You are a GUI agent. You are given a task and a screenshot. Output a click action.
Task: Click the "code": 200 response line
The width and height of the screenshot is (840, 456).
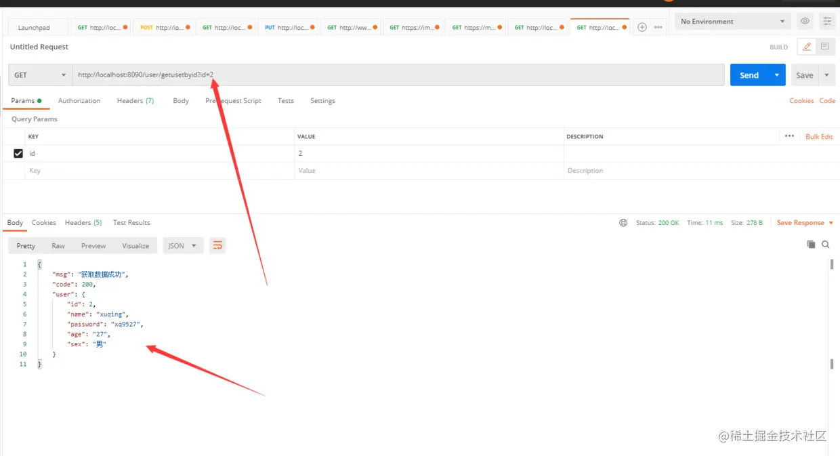(x=74, y=285)
